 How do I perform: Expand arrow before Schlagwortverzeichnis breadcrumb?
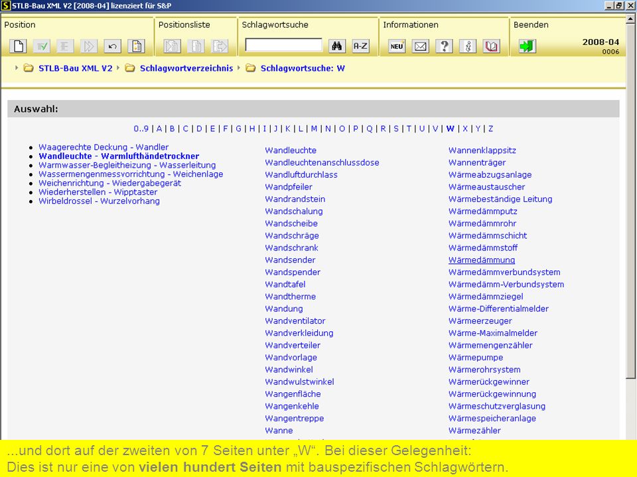pos(118,68)
